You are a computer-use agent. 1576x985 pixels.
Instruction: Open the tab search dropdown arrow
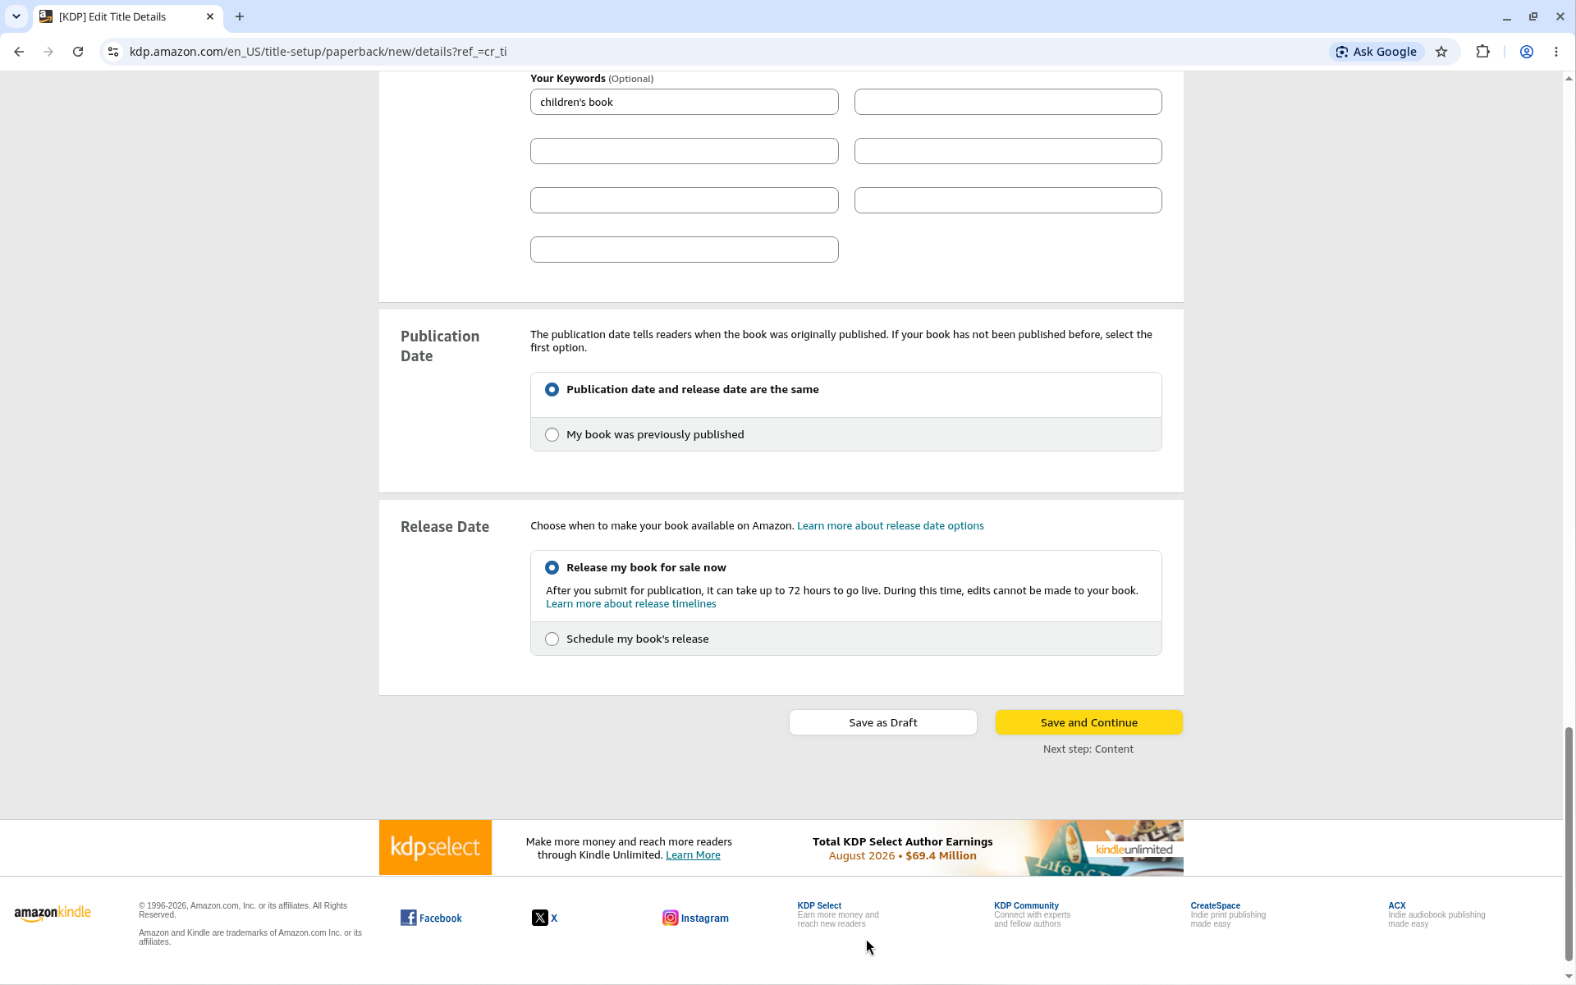click(16, 16)
